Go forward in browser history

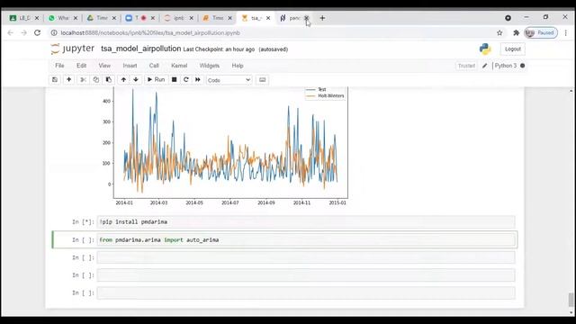(24, 32)
